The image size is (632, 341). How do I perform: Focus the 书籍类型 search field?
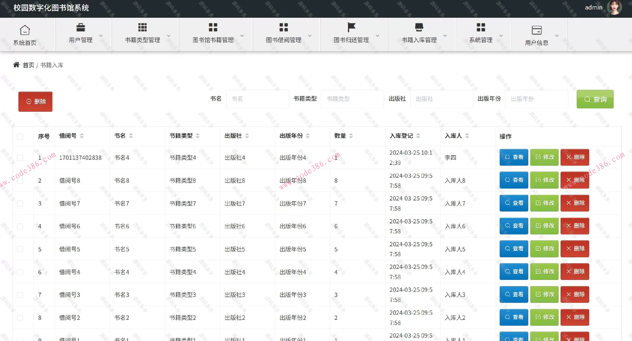click(x=352, y=99)
